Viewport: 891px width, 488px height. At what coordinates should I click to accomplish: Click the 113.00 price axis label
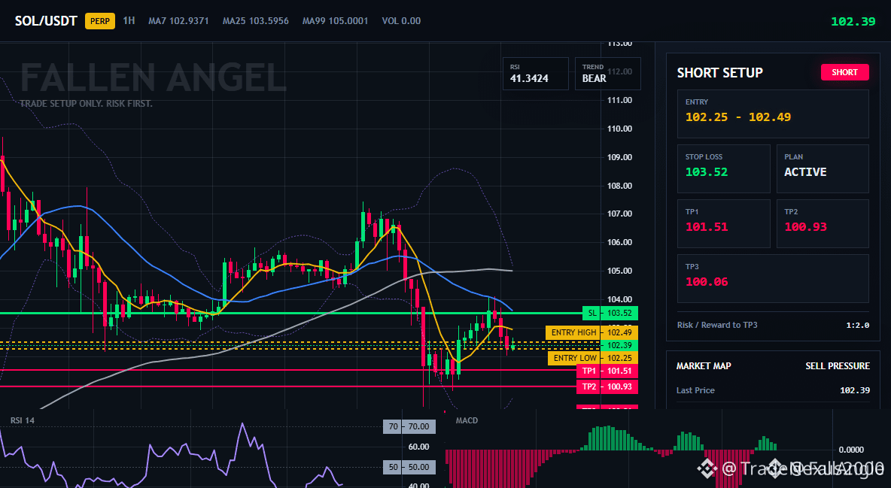(x=619, y=44)
